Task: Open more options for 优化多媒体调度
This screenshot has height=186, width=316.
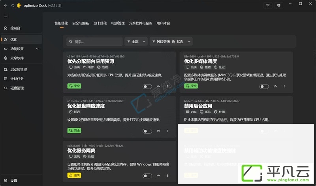Action: [x=284, y=86]
